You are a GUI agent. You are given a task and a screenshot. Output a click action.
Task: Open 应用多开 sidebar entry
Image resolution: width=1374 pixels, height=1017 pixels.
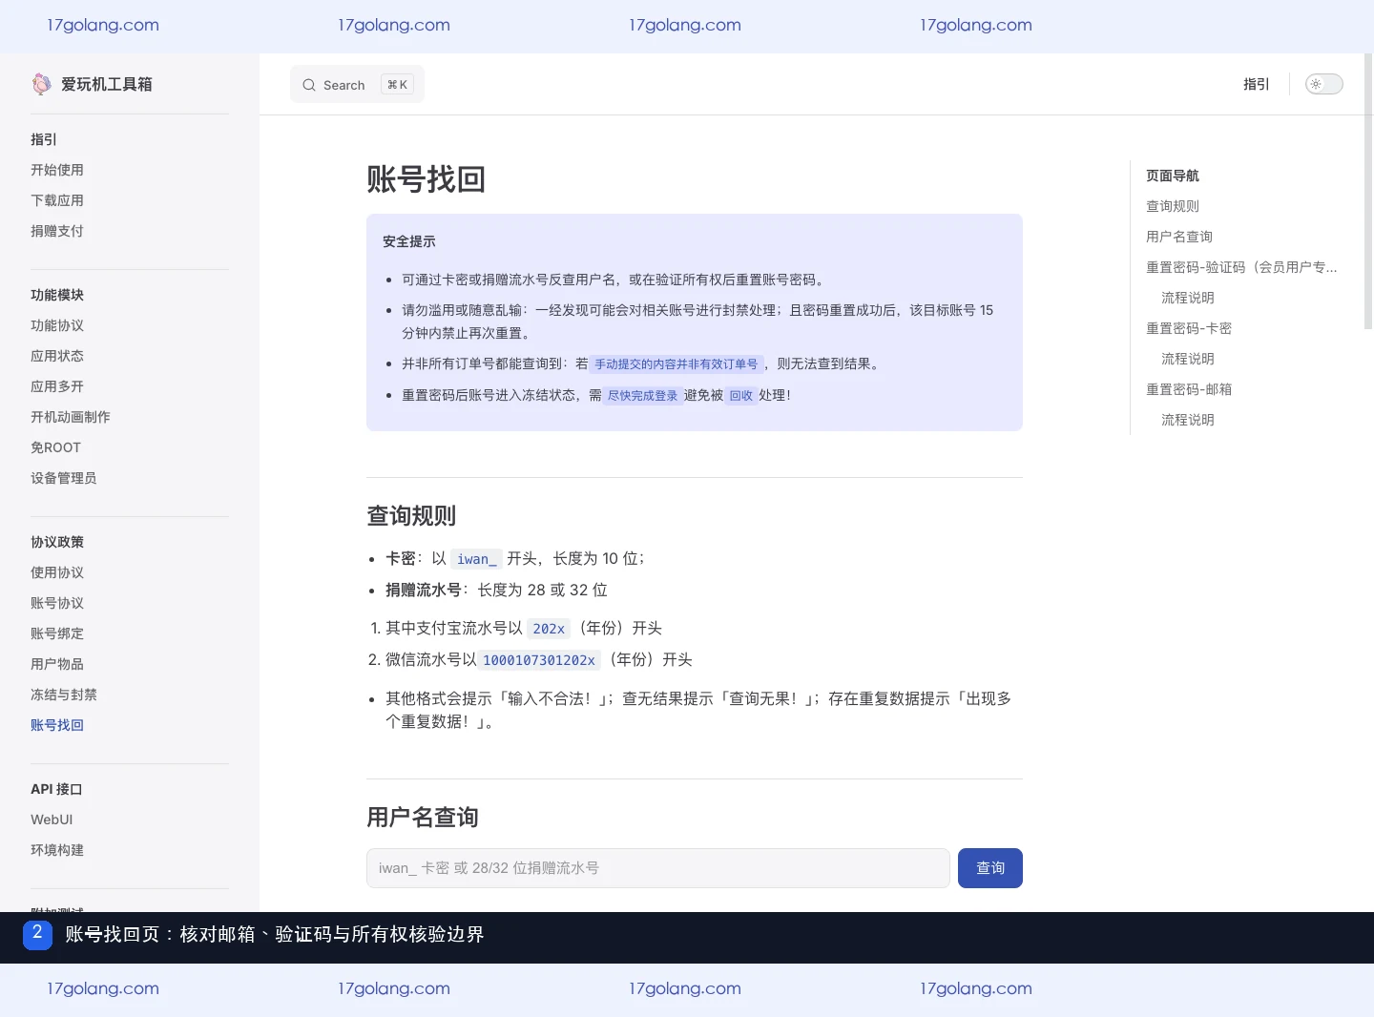click(x=57, y=386)
